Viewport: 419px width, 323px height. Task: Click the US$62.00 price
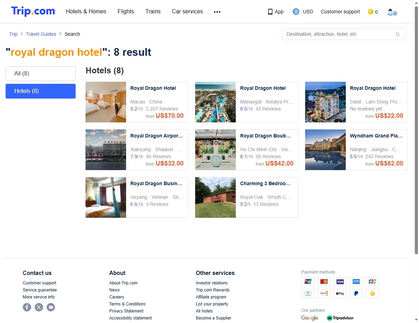coord(389,163)
